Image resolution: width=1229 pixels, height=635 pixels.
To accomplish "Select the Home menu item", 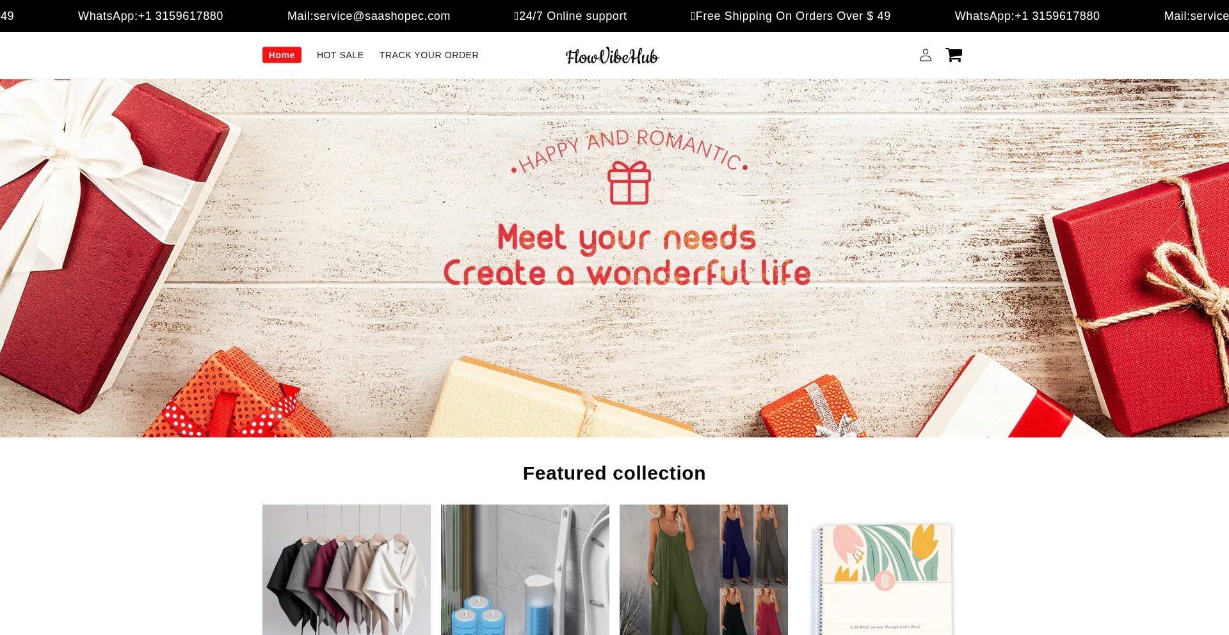I will (x=282, y=55).
